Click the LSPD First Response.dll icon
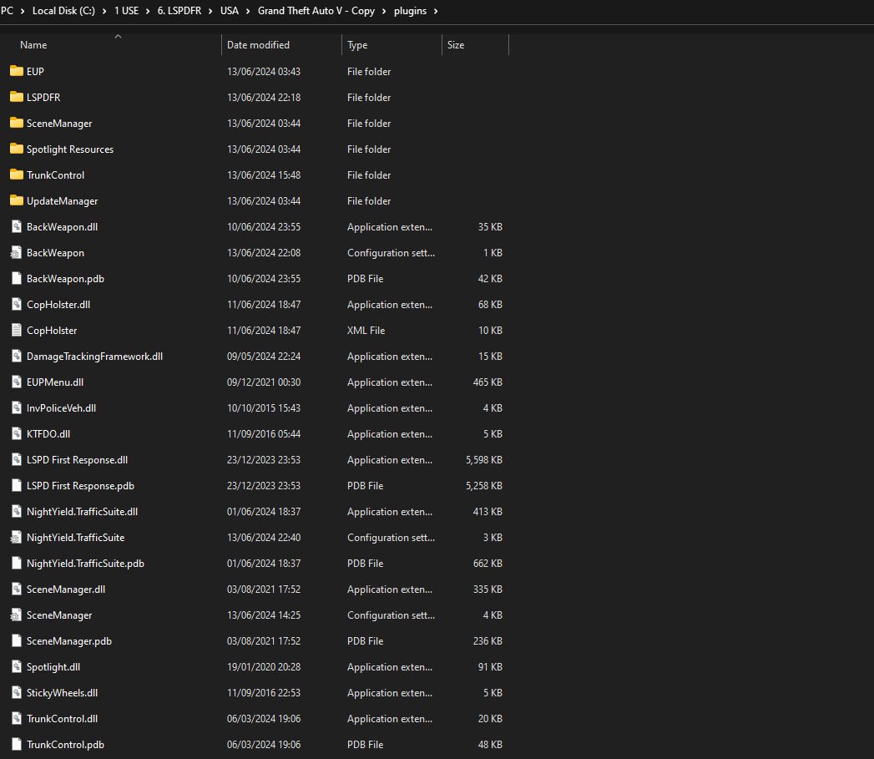874x759 pixels. point(17,459)
